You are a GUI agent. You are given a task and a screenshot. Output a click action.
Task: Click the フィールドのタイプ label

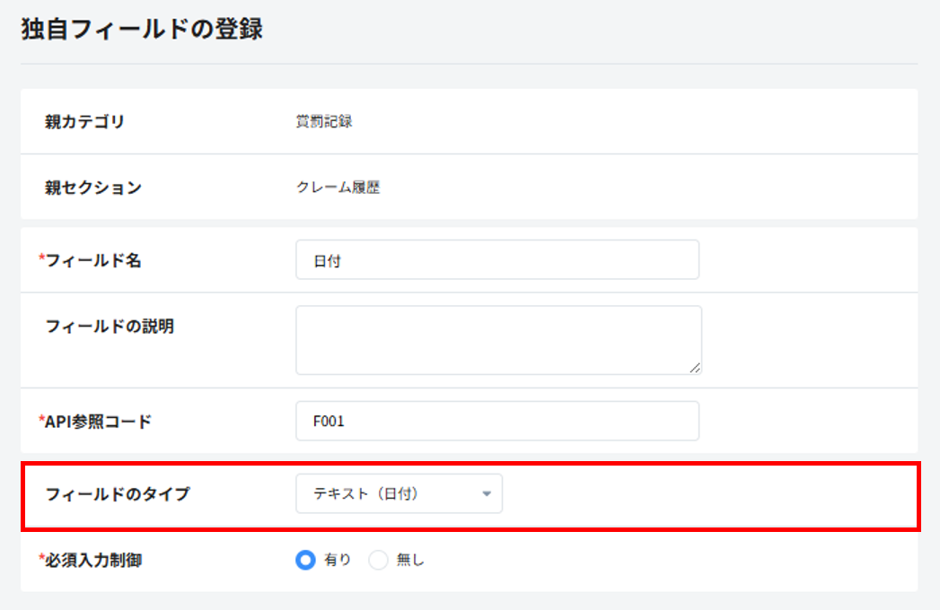pos(117,493)
